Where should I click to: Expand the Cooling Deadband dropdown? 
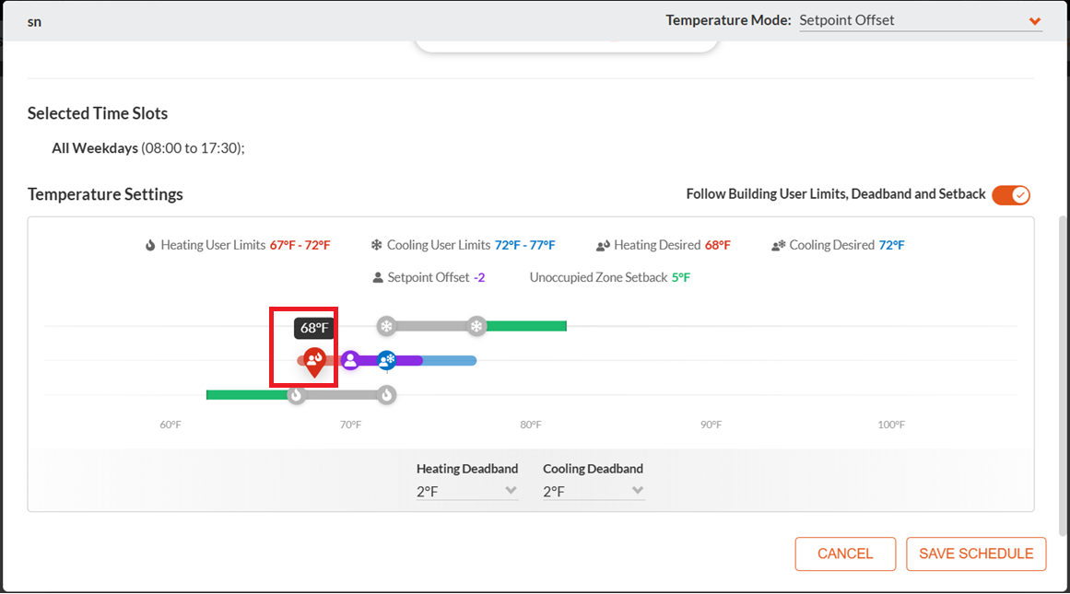click(593, 491)
